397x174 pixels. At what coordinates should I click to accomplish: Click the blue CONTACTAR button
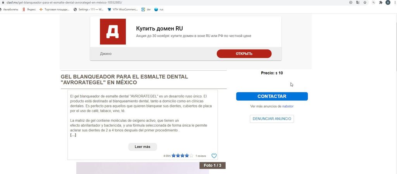point(272,96)
